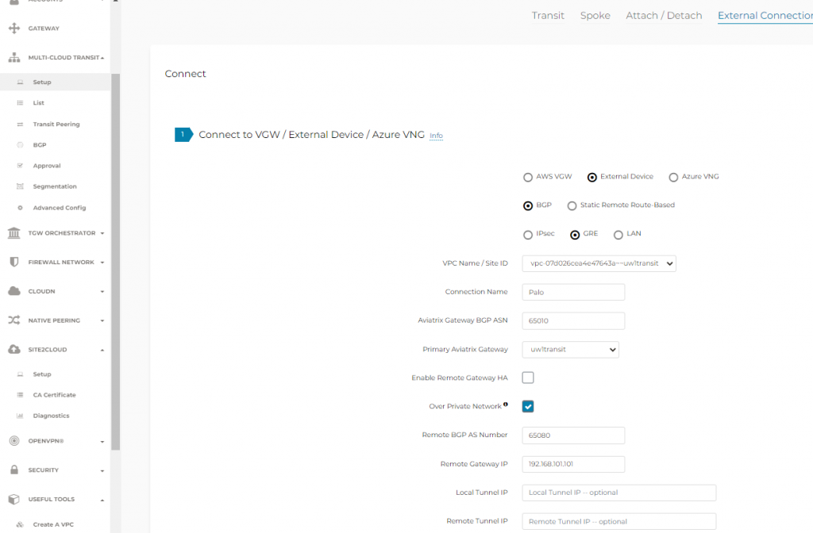This screenshot has height=533, width=813.
Task: Go to Advanced Config page
Action: [60, 208]
